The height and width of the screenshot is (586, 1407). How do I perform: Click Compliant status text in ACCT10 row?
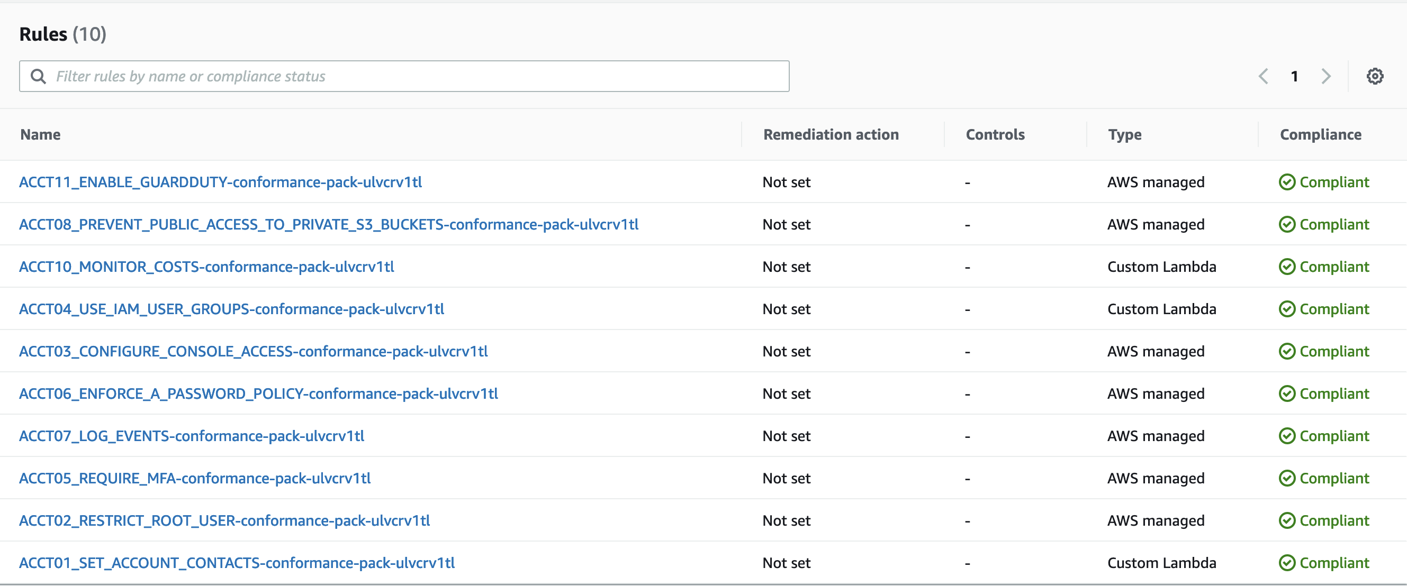(x=1334, y=267)
